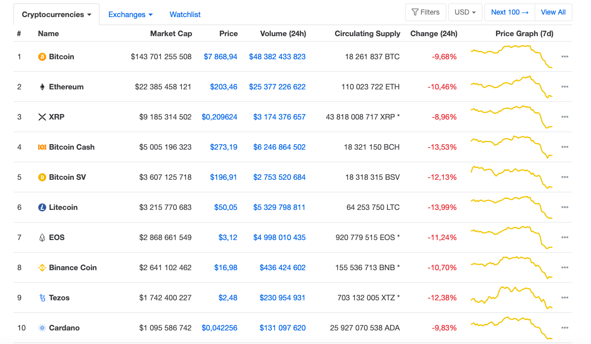
Task: Click the Bitcoin coin logo icon
Action: (42, 57)
